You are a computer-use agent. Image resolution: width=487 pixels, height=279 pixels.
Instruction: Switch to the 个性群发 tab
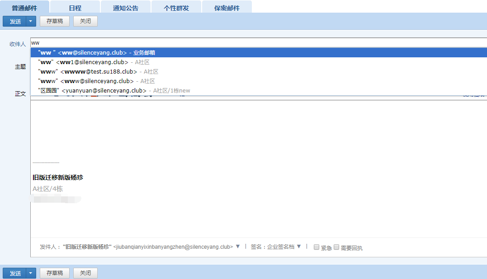[176, 8]
